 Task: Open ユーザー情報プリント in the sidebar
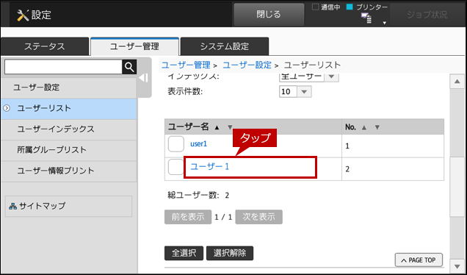coord(68,171)
